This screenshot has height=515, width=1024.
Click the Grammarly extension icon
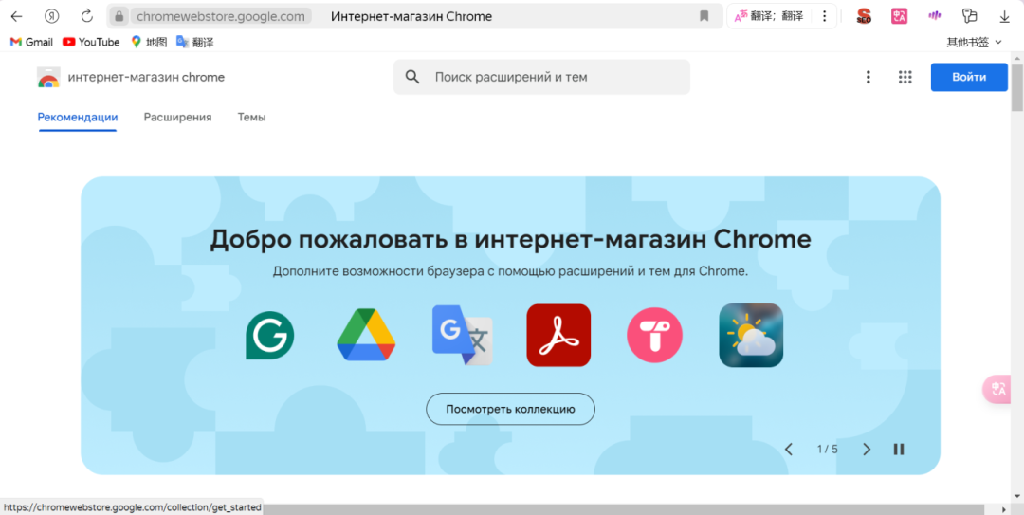coord(269,336)
